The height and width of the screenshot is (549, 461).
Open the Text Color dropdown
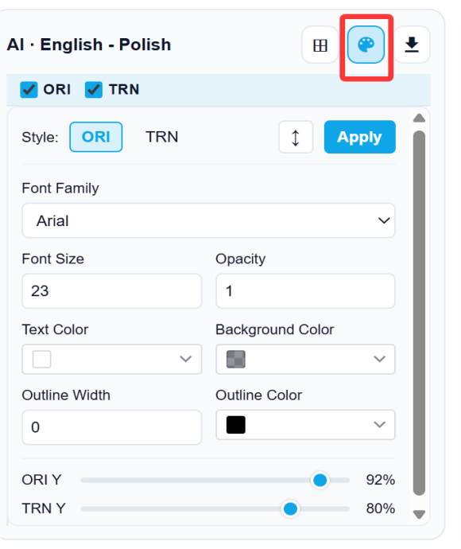tap(111, 359)
